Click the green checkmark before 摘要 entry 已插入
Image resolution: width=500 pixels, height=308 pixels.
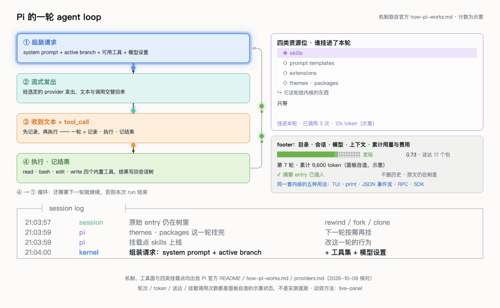279,175
